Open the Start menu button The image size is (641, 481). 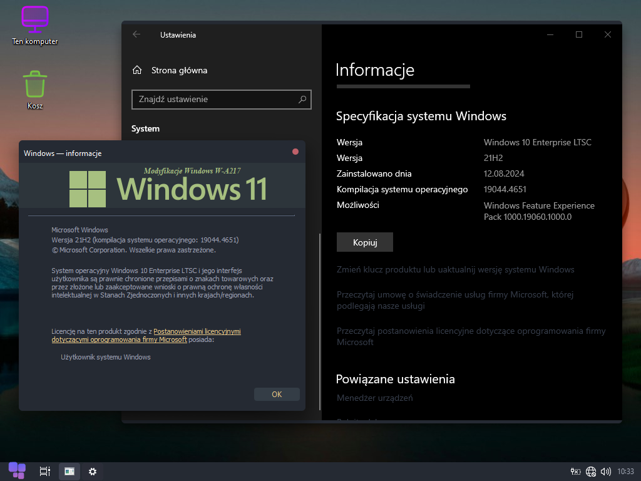(17, 471)
